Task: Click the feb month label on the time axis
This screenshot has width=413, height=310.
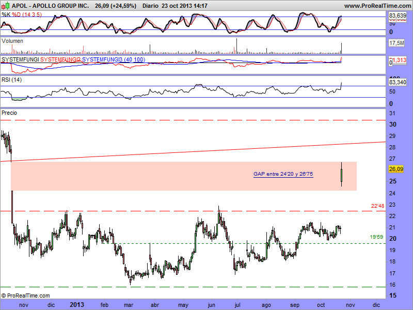Action: (104, 305)
